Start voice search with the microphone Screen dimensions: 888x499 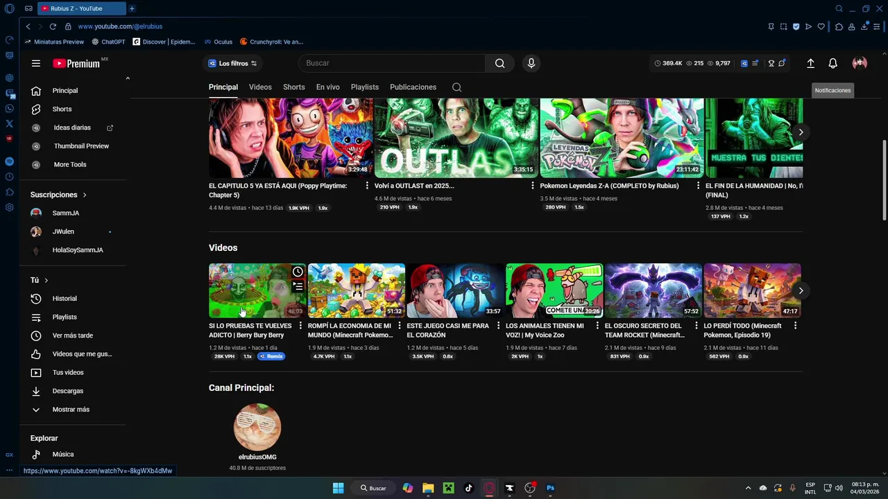pyautogui.click(x=531, y=63)
